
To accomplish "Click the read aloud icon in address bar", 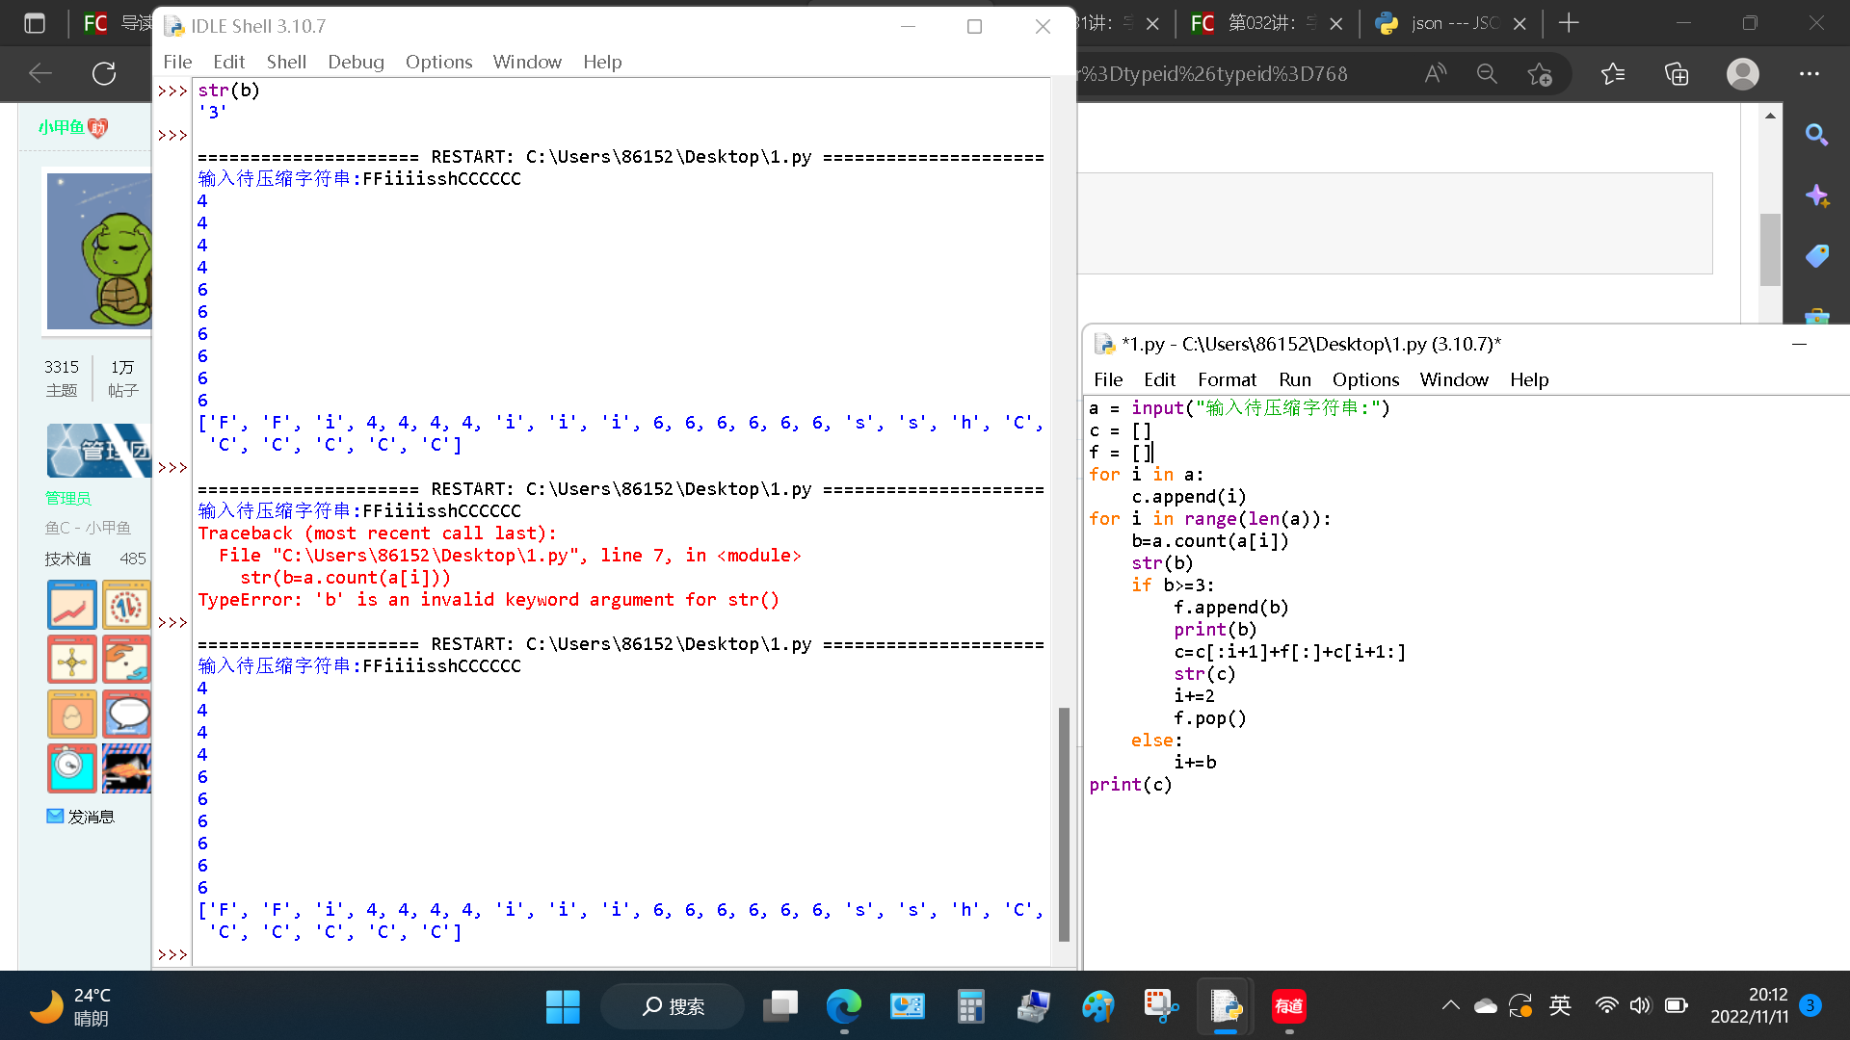I will tap(1436, 73).
